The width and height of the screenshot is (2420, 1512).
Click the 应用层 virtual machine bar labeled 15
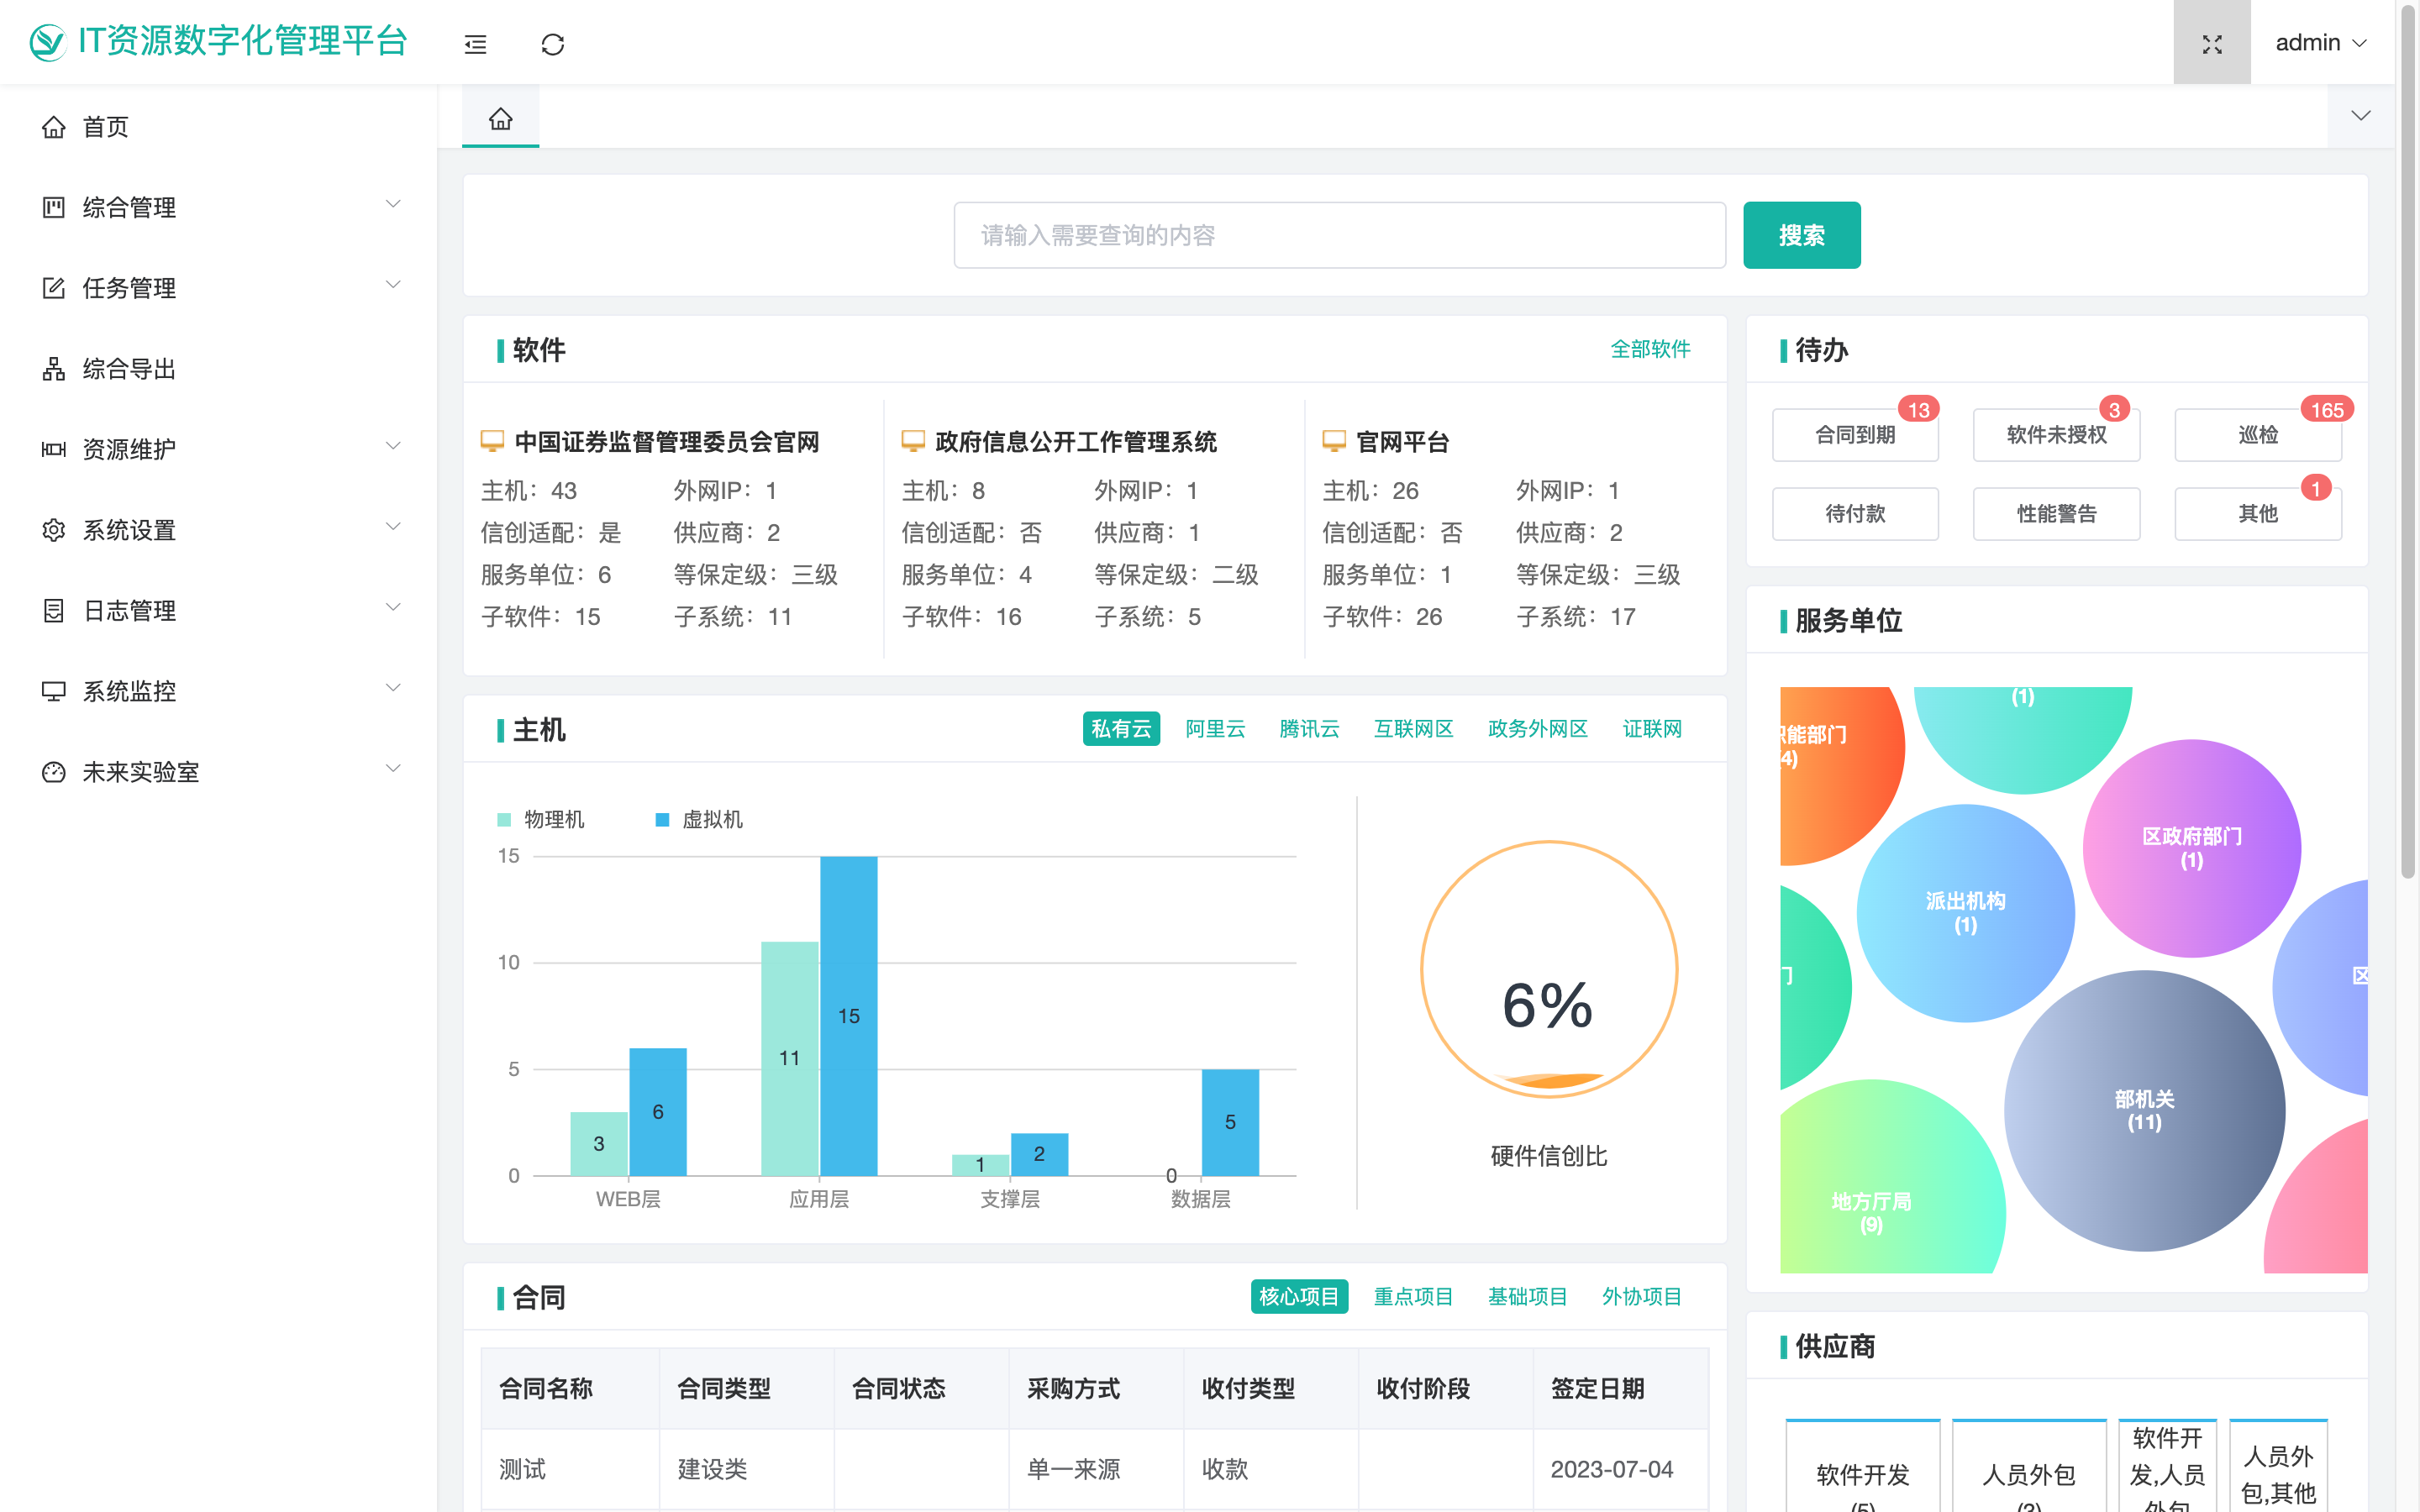pos(848,1015)
